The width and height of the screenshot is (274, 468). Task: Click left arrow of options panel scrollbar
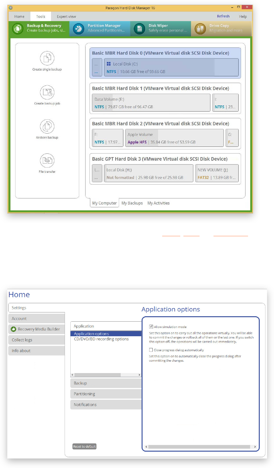[146, 447]
